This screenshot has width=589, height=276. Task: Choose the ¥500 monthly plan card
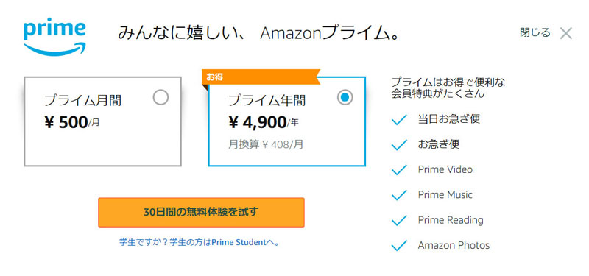pyautogui.click(x=102, y=121)
